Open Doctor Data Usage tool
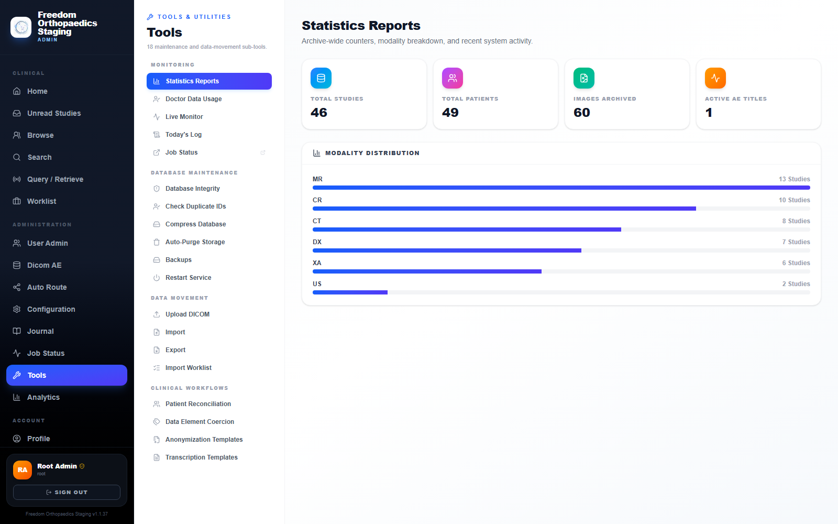This screenshot has width=838, height=524. click(209, 99)
